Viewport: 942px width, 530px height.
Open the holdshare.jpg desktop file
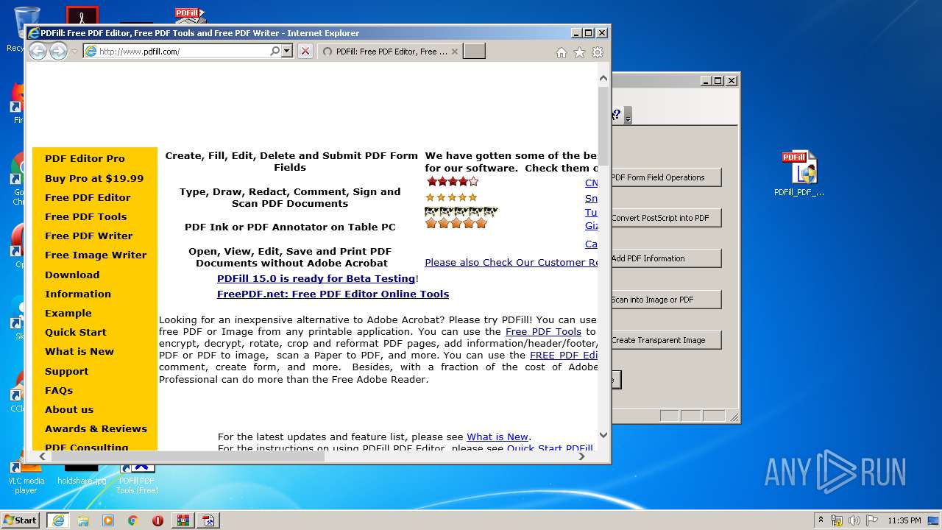tap(82, 475)
